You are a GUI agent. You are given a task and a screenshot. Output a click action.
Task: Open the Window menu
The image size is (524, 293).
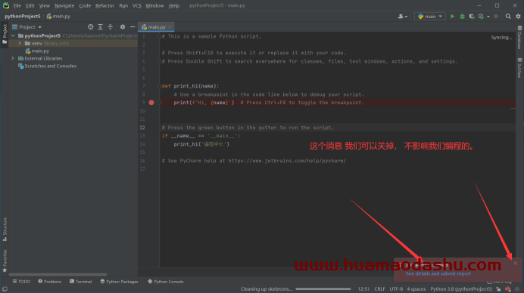click(154, 6)
